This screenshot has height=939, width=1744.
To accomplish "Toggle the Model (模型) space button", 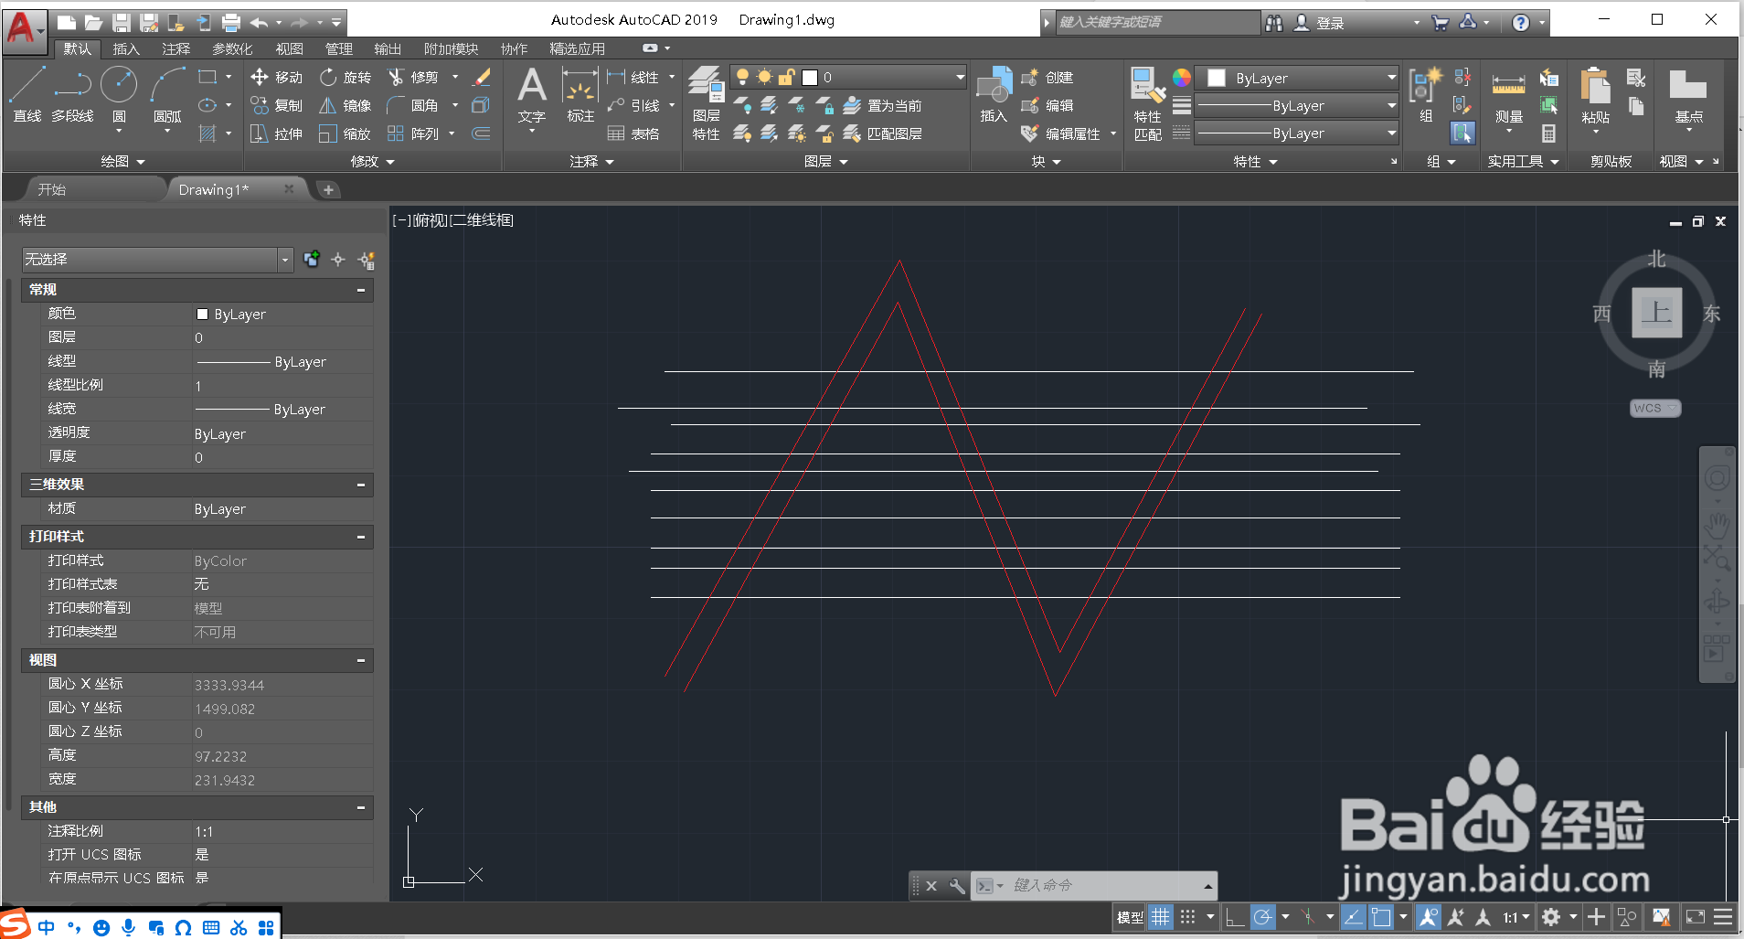I will click(1130, 917).
